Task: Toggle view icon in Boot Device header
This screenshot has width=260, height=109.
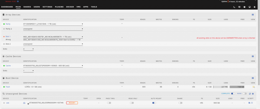Action: click(253, 78)
